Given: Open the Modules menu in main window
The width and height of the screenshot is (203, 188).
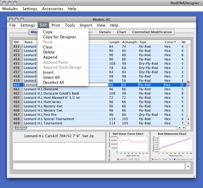Looking at the screenshot, I should point(10,9).
